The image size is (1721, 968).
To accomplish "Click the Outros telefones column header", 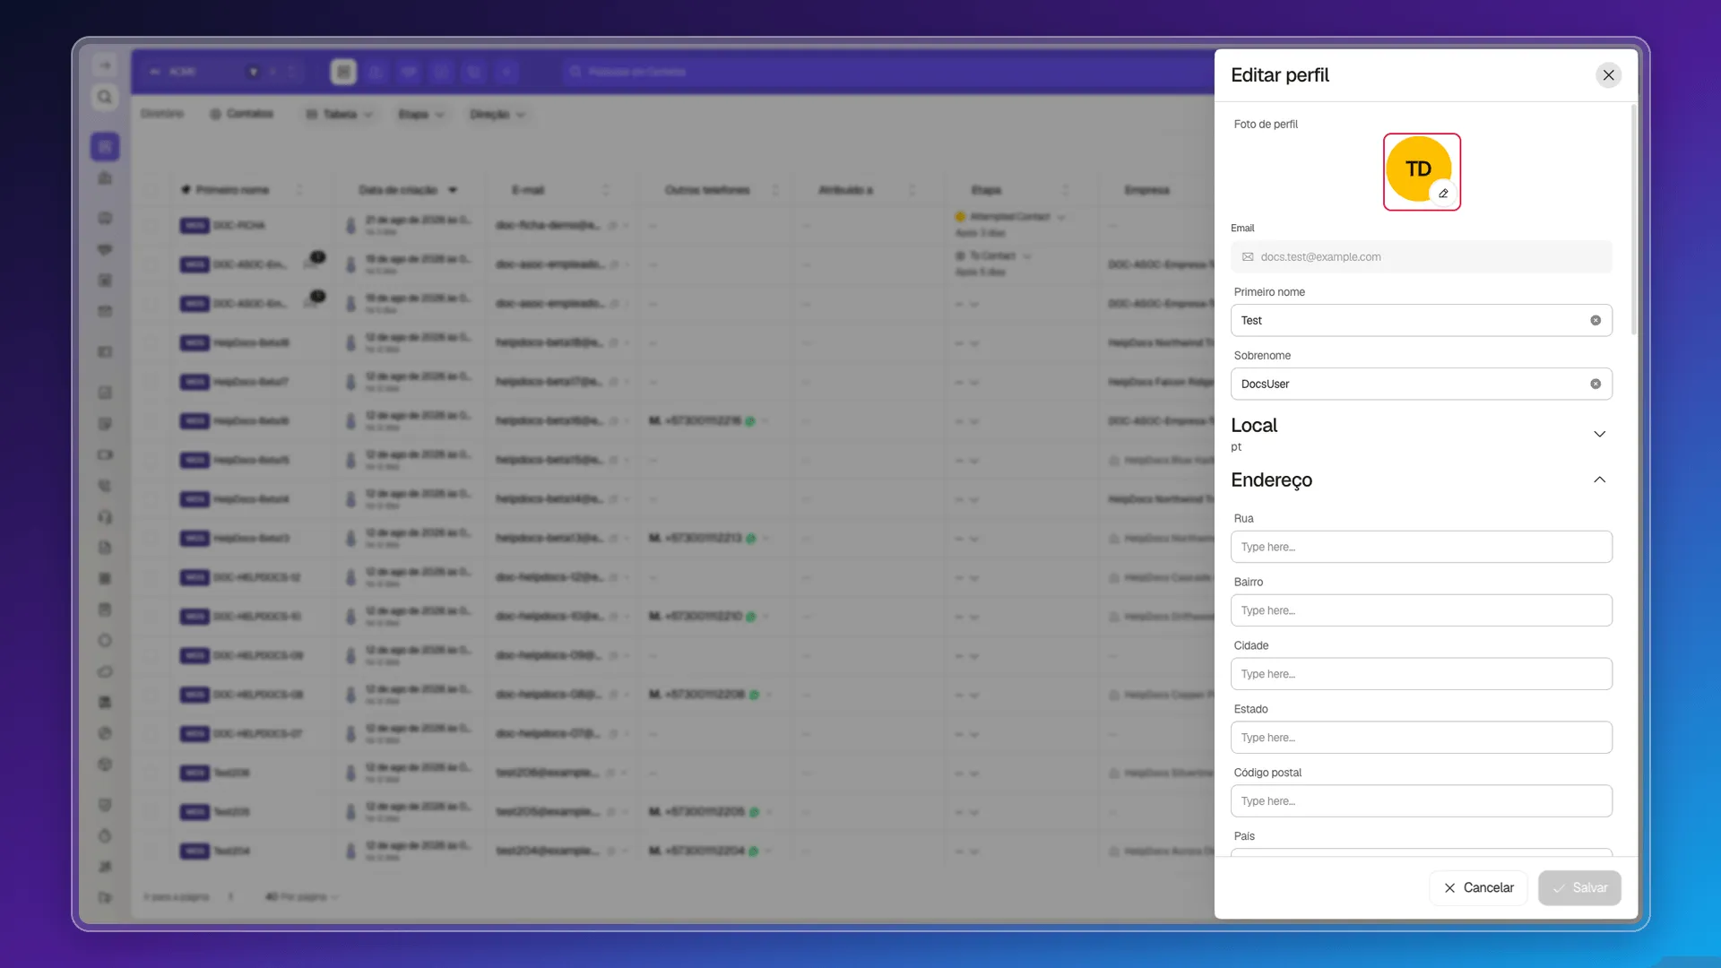I will (707, 190).
